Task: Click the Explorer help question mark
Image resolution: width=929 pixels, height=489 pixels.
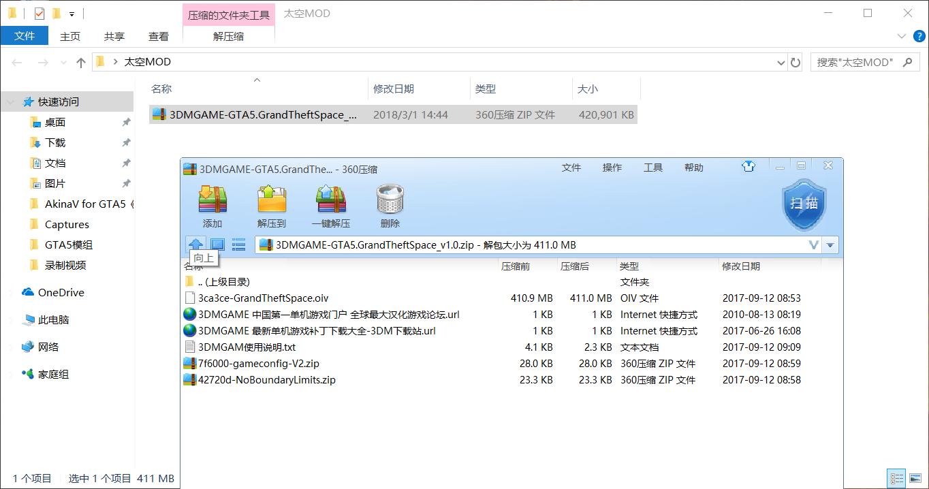Action: 919,36
